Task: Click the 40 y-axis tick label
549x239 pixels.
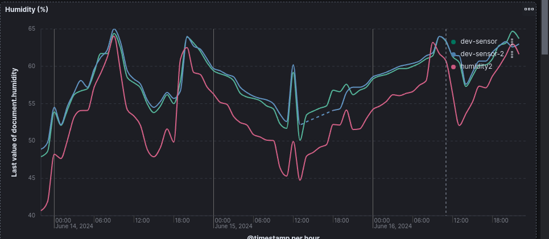Action: pos(32,216)
